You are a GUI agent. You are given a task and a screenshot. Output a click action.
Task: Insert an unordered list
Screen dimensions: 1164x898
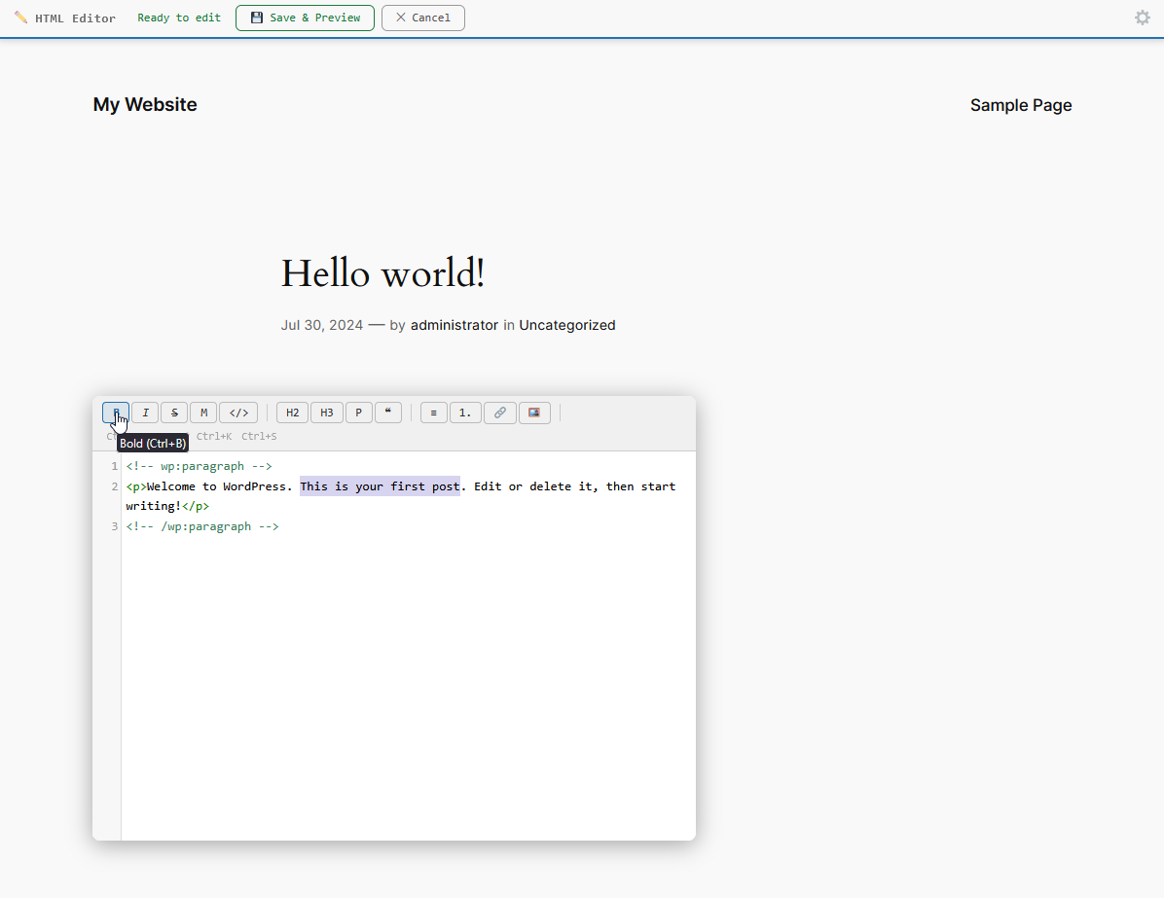pos(433,412)
